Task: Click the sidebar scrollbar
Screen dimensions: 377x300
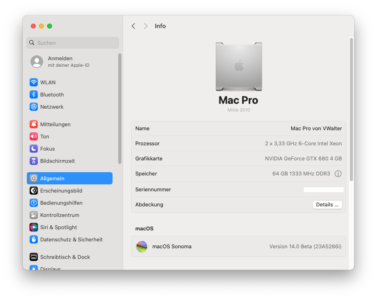Action: pyautogui.click(x=120, y=109)
